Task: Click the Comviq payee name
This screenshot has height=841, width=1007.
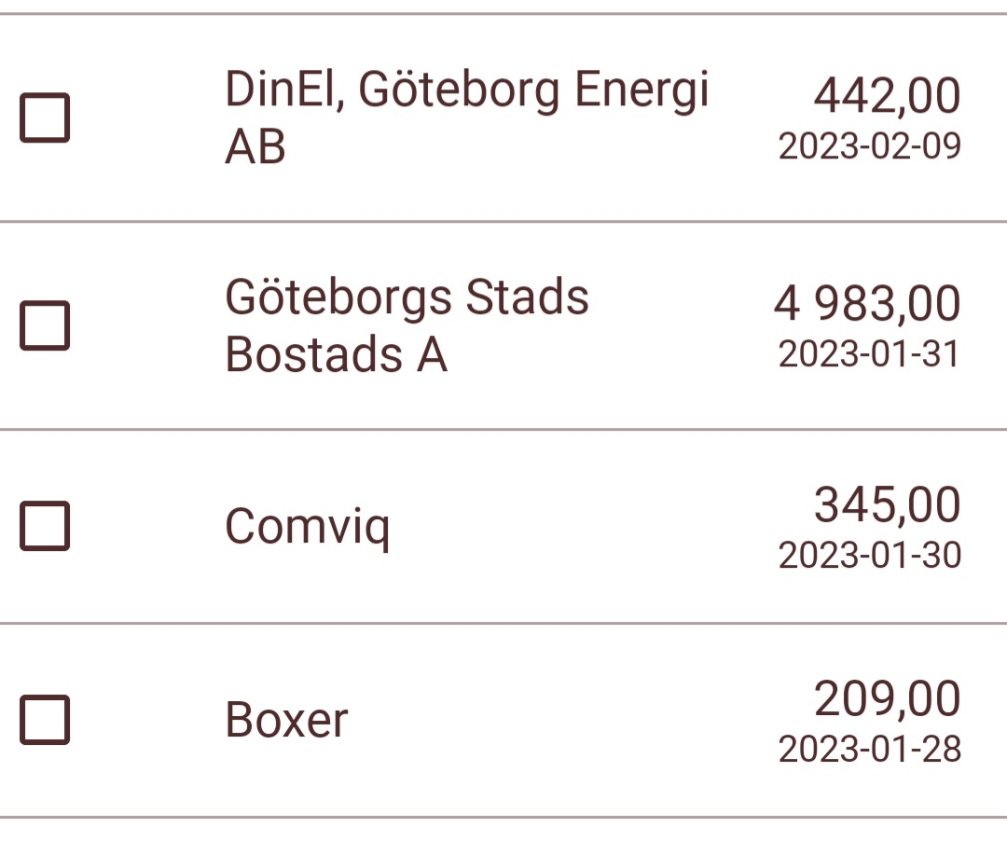Action: coord(307,527)
